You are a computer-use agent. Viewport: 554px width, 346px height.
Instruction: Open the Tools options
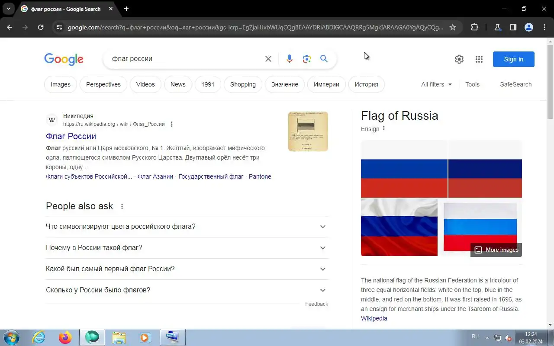click(472, 84)
